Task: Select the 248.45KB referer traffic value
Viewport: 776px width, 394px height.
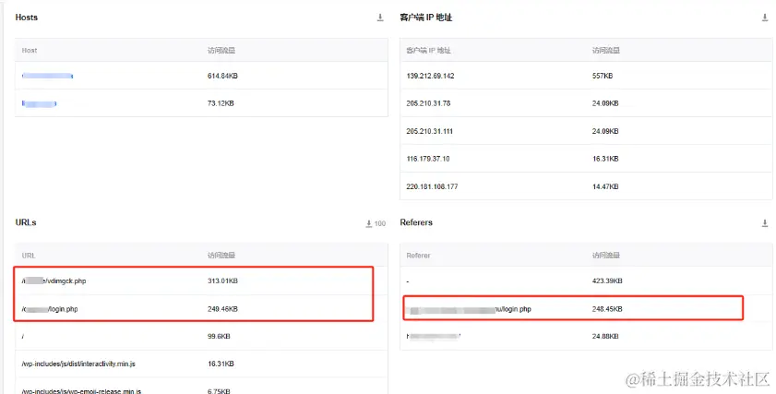Action: 607,309
